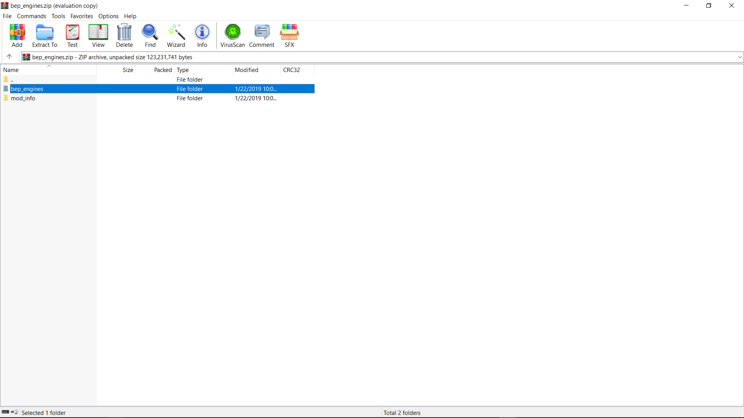Select the mod_info folder
744x418 pixels.
(x=23, y=98)
